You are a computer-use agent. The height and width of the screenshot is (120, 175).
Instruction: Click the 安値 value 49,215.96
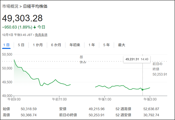97,109
